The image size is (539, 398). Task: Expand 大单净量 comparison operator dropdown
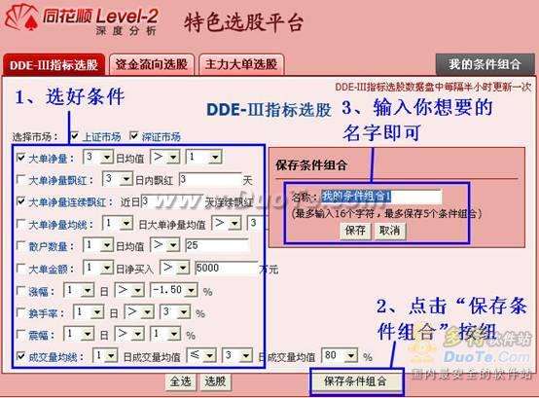pos(165,157)
